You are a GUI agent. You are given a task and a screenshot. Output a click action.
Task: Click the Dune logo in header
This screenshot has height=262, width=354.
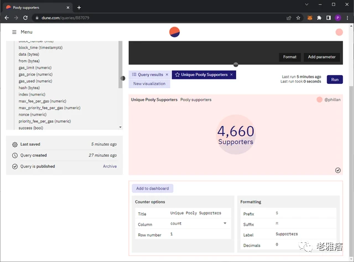click(x=174, y=32)
